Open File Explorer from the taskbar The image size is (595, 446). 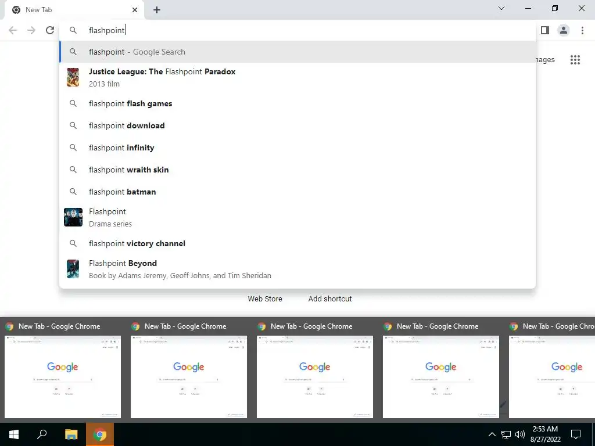point(71,434)
